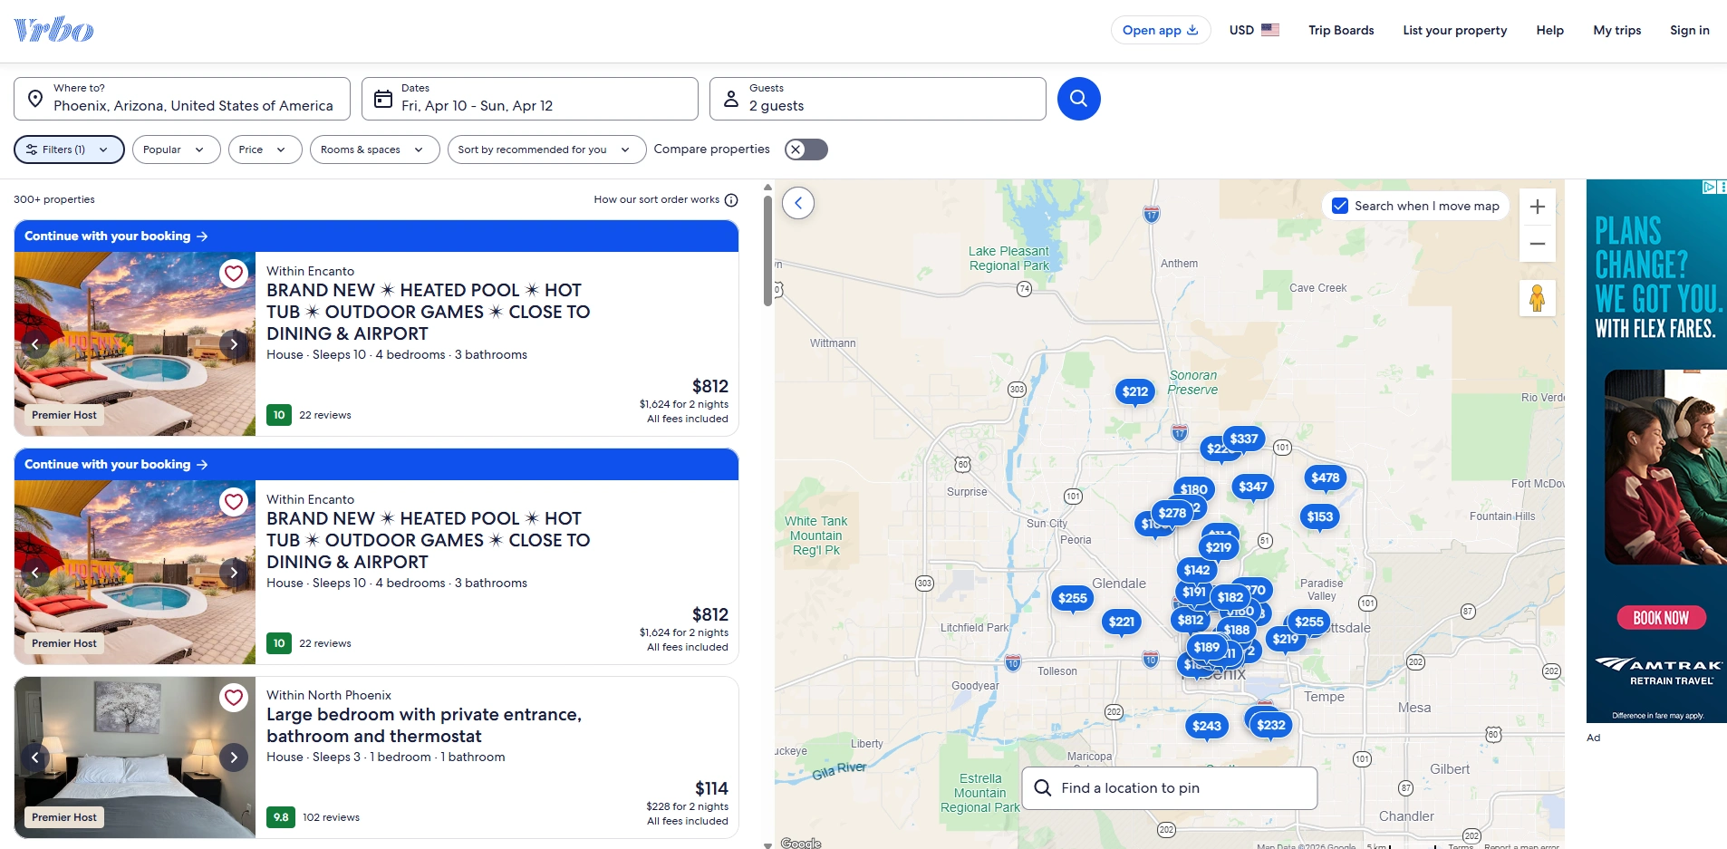Click the $114 price text

click(711, 789)
